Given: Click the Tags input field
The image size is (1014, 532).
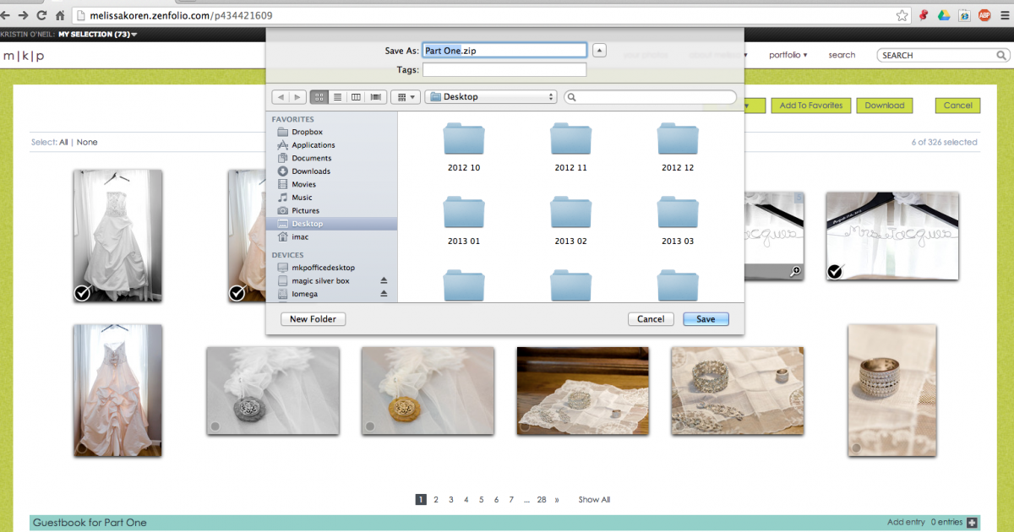Looking at the screenshot, I should click(504, 70).
